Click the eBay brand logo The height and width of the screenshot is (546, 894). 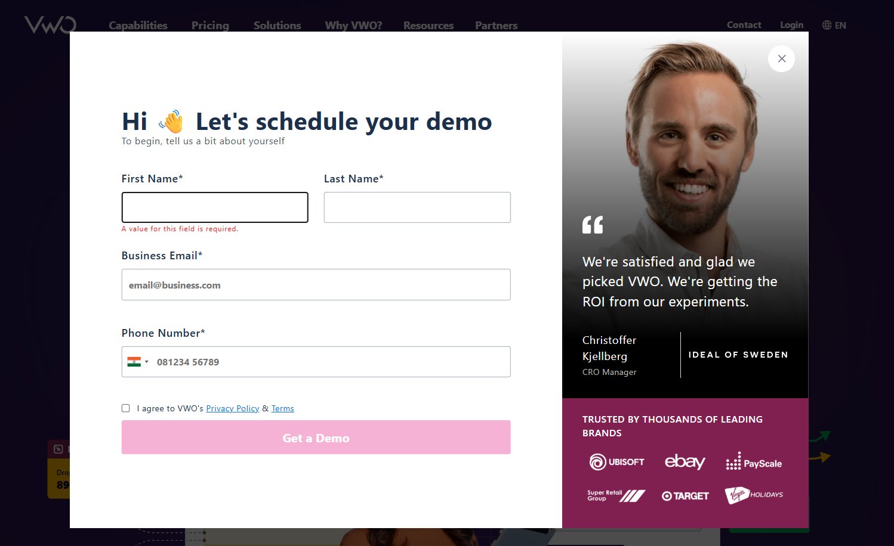click(x=685, y=462)
